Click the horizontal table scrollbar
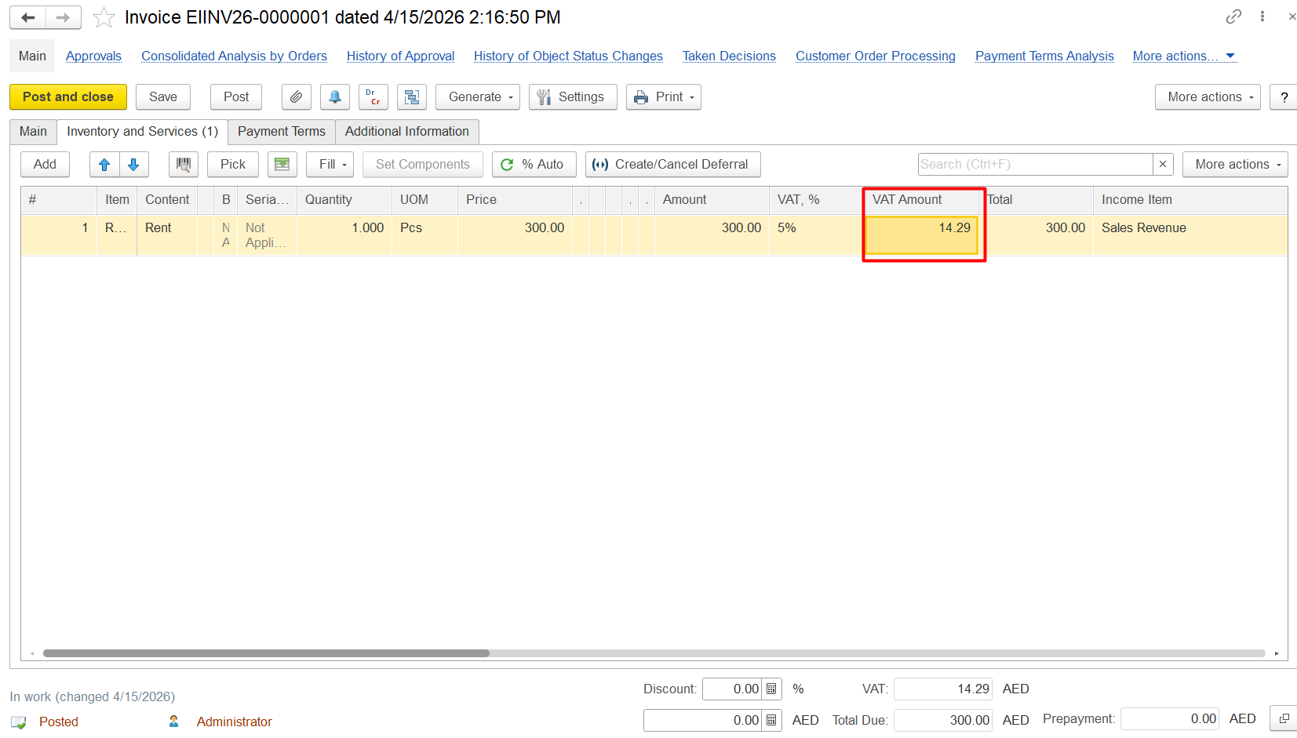The width and height of the screenshot is (1297, 738). tap(266, 653)
